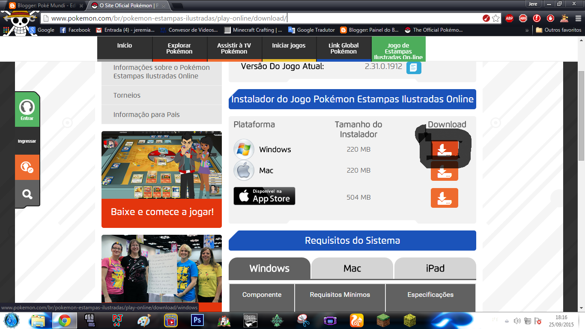Open the Minecraft Crafting bookmark
This screenshot has width=585, height=329.
tap(253, 30)
